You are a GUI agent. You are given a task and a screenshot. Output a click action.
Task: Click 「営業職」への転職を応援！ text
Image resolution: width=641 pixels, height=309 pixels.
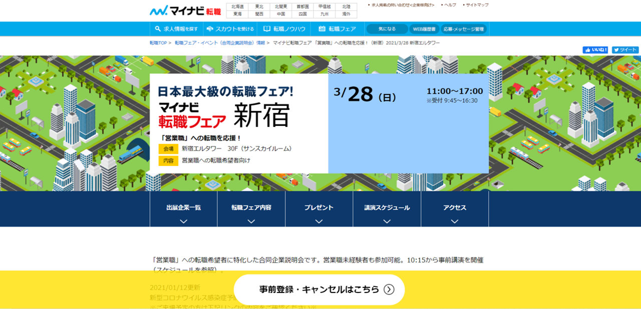point(200,138)
